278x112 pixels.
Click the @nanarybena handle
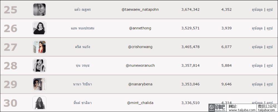(140, 84)
